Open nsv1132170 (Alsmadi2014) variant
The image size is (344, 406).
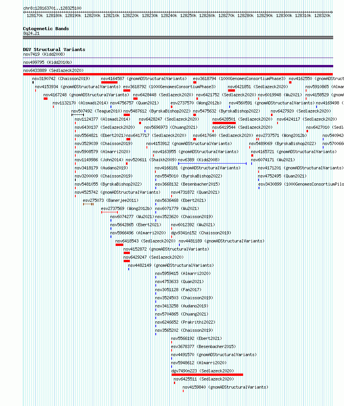coord(80,103)
